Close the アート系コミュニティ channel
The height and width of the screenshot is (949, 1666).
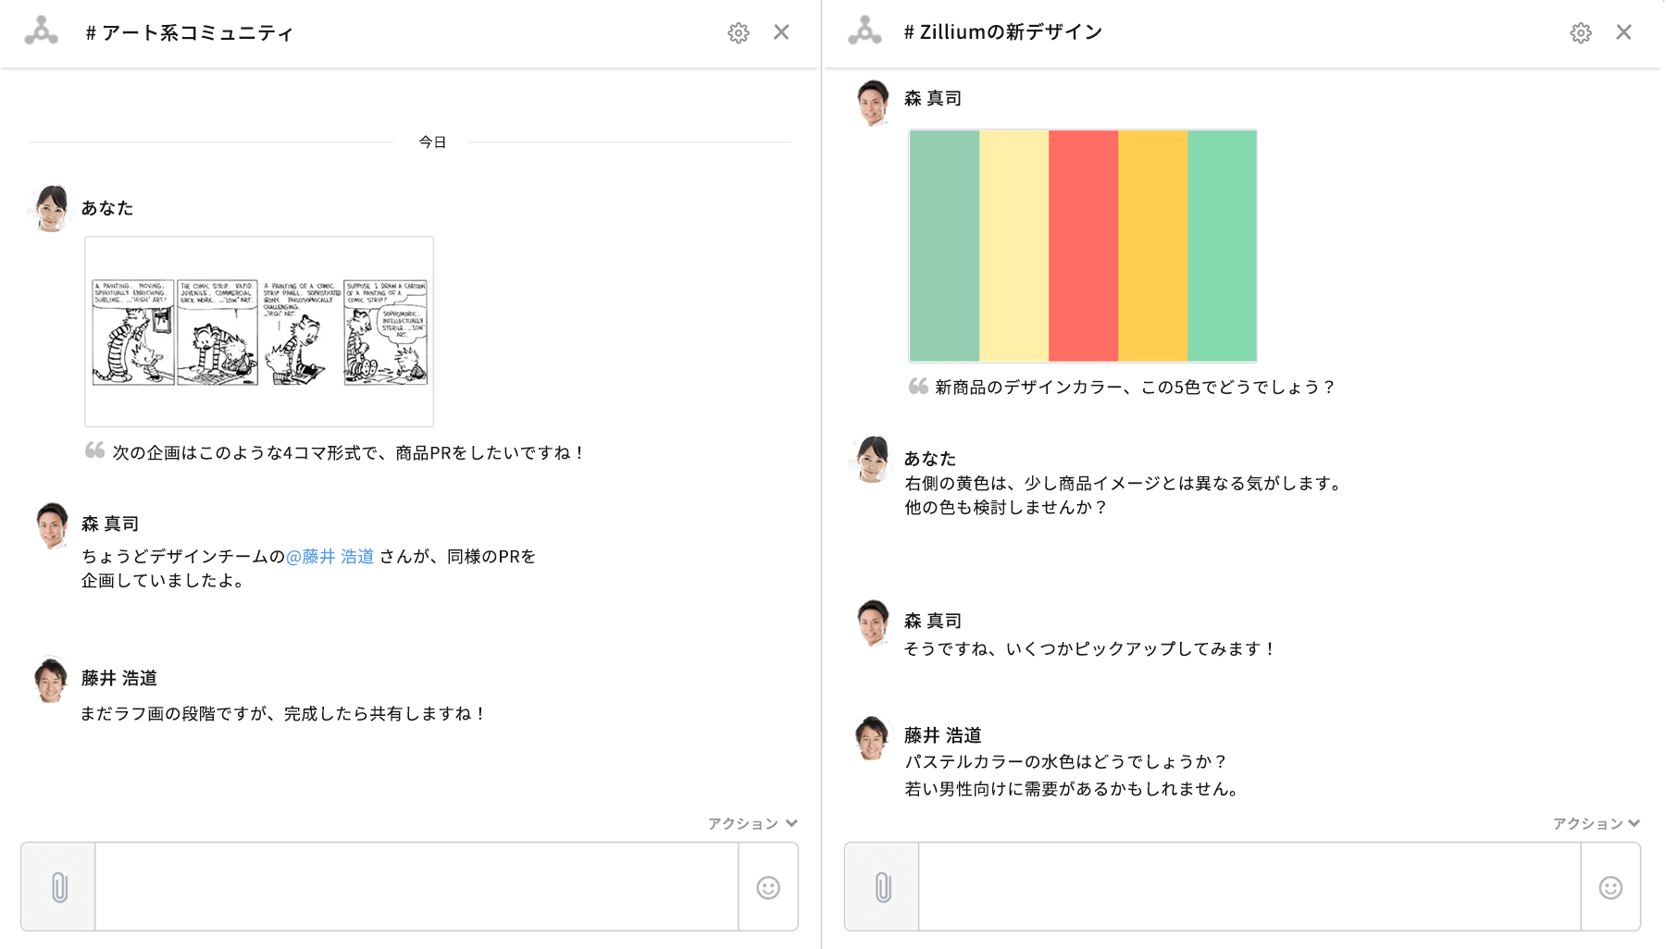pyautogui.click(x=782, y=32)
